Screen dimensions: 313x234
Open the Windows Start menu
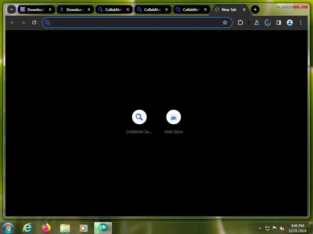point(8,228)
